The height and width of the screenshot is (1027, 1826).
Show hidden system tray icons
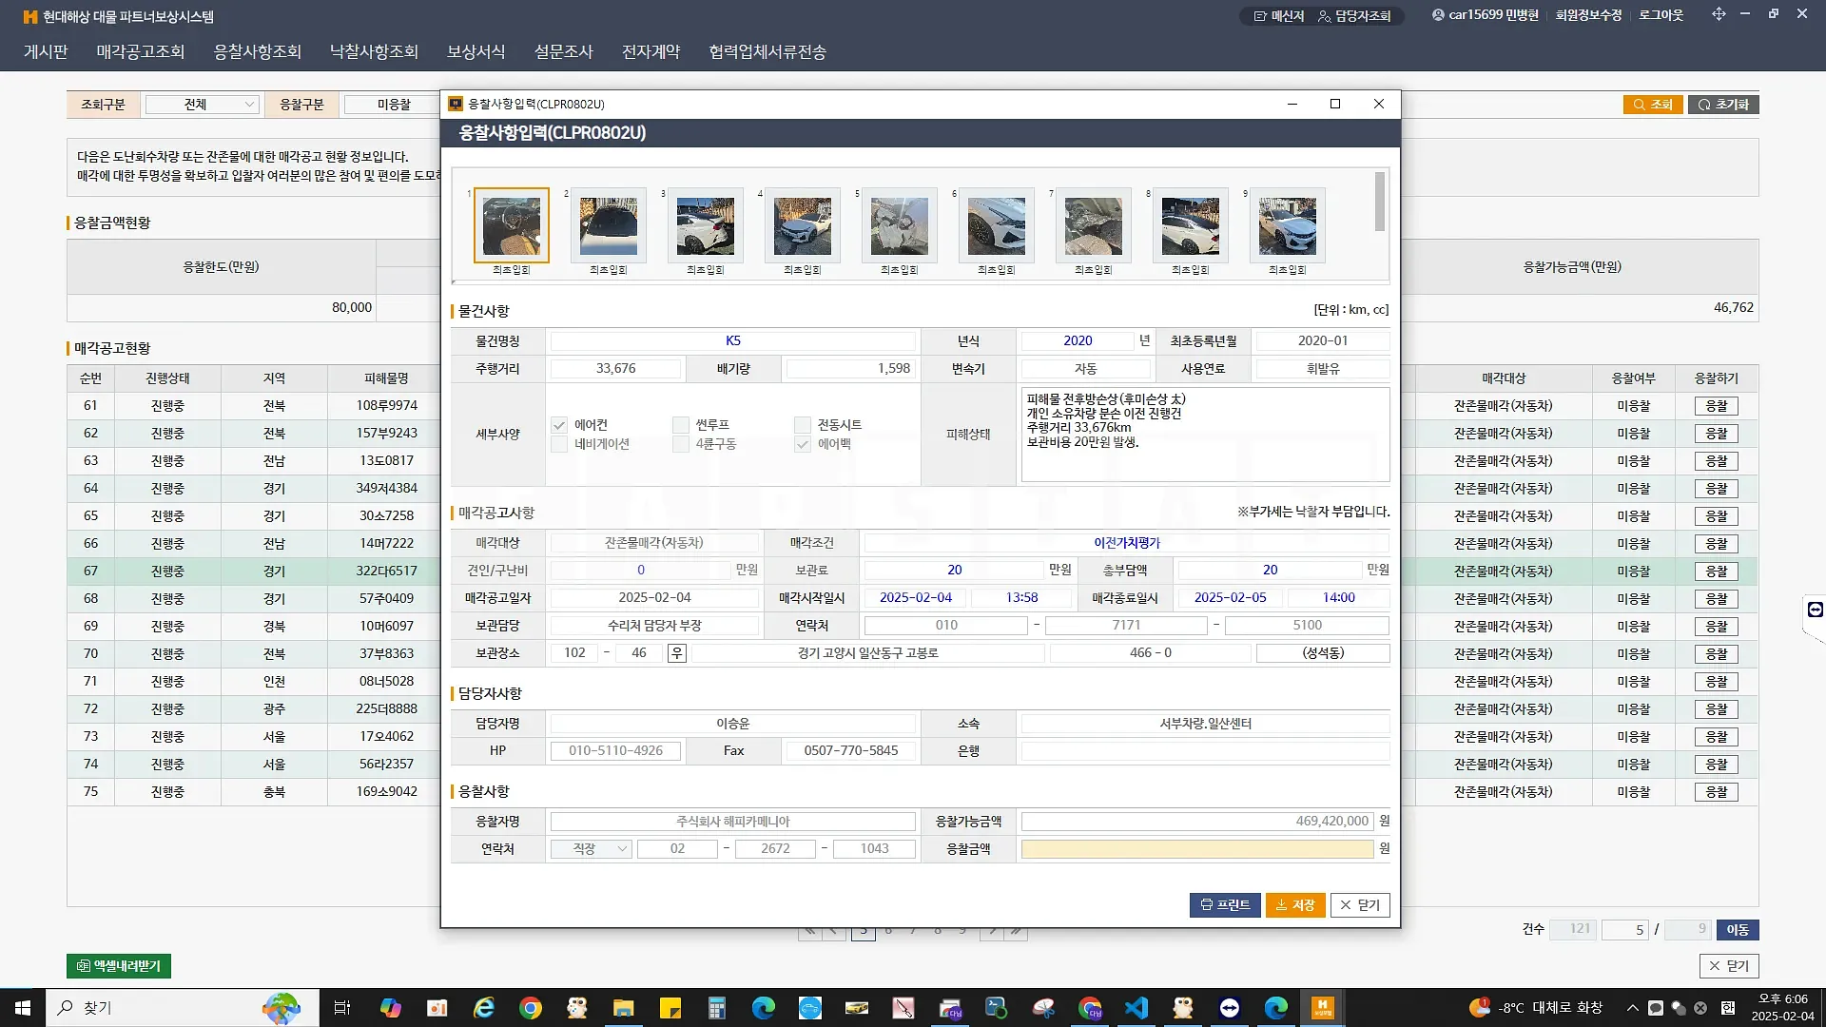tap(1632, 1008)
